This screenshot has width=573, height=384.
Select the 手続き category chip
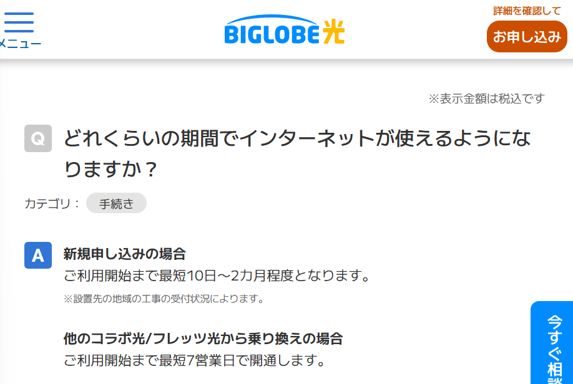pos(116,203)
